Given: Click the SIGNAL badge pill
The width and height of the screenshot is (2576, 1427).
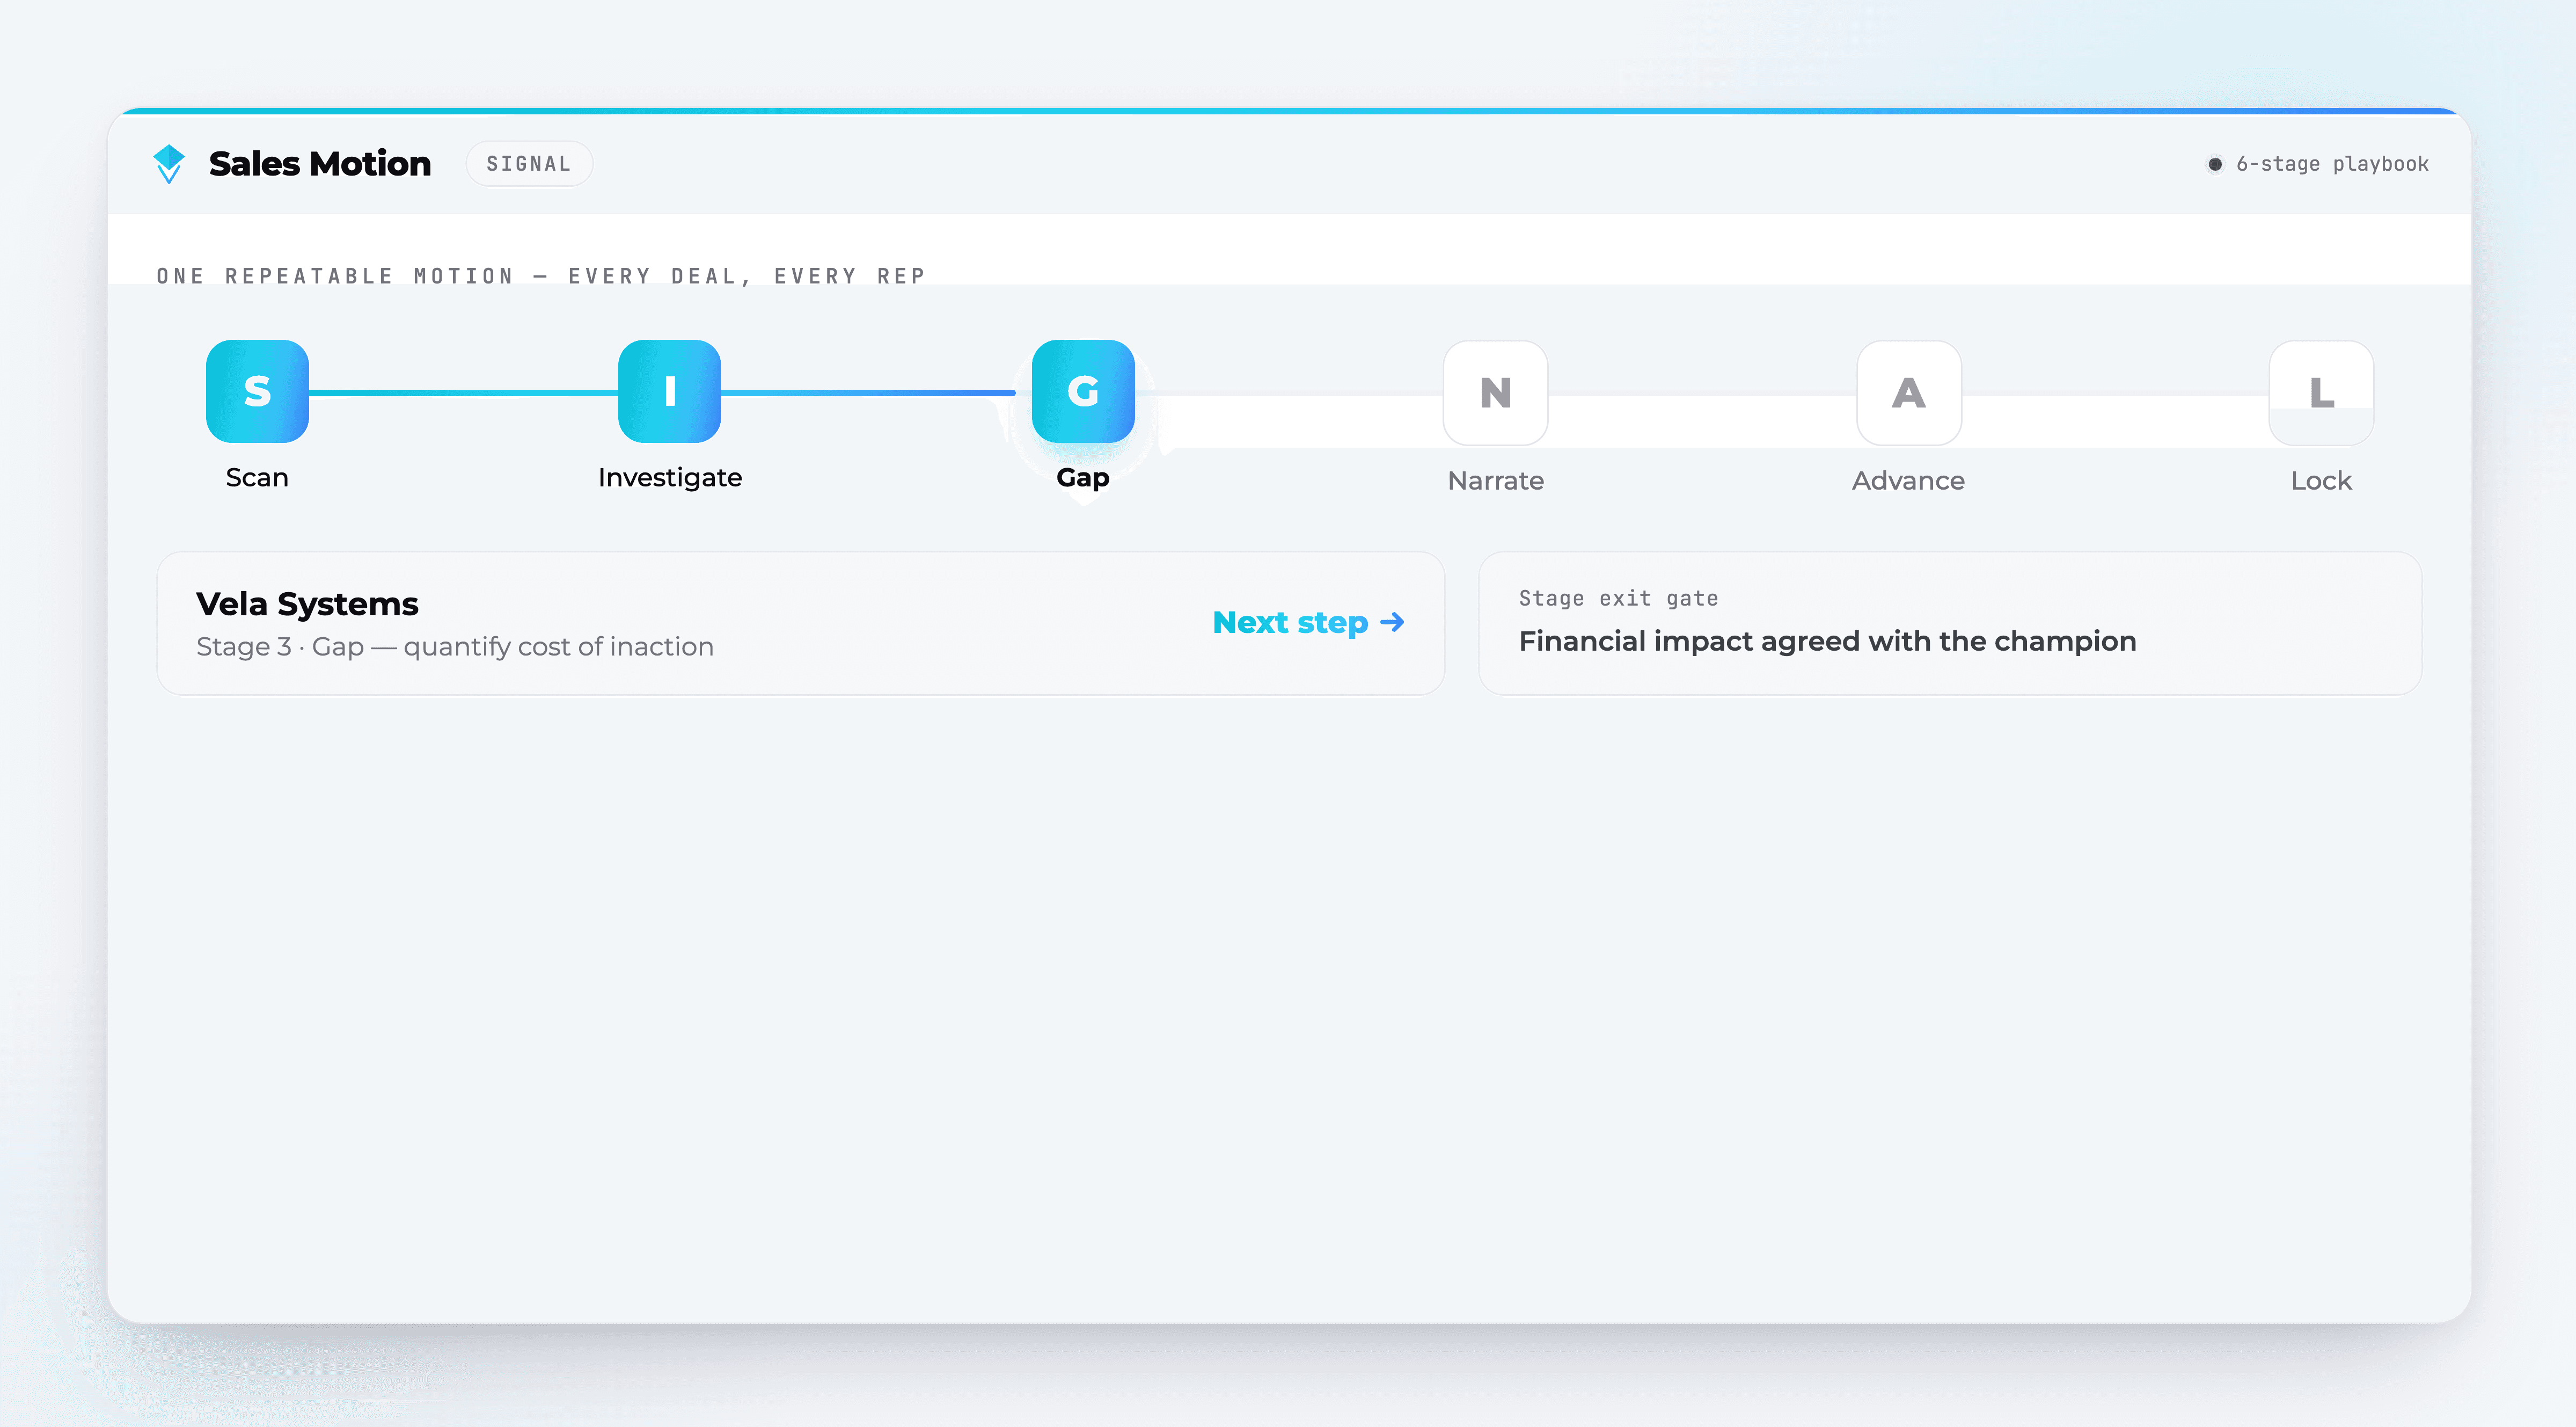Looking at the screenshot, I should click(x=529, y=164).
